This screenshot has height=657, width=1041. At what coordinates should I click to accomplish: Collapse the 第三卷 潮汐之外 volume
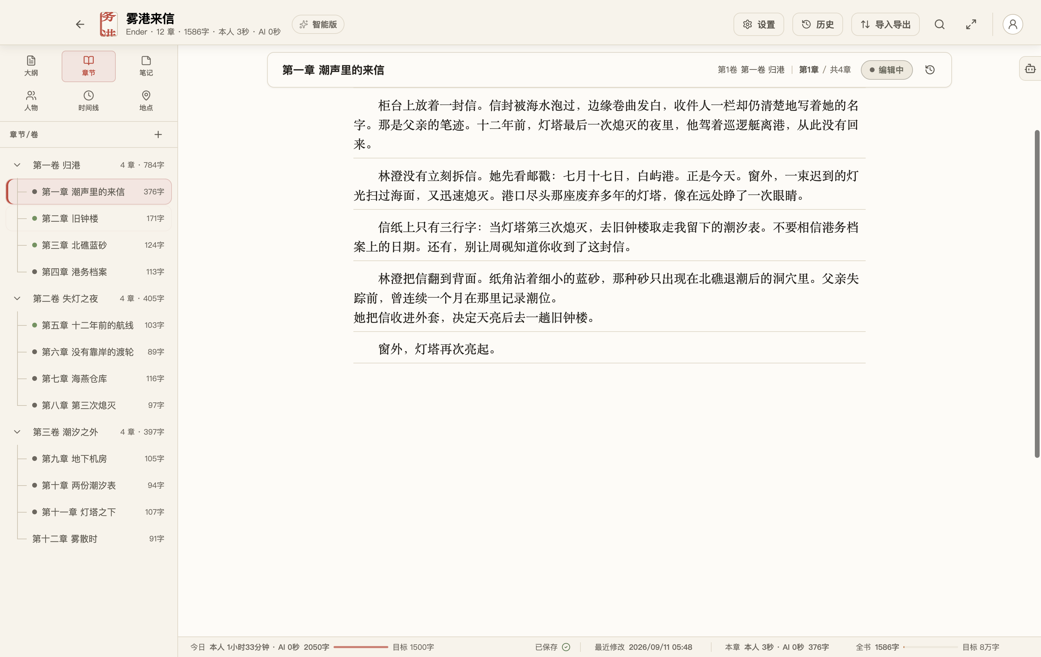[x=17, y=432]
